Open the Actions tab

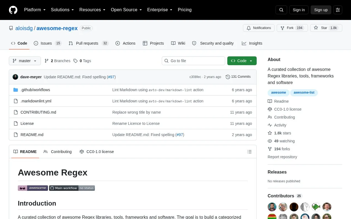pyautogui.click(x=126, y=43)
